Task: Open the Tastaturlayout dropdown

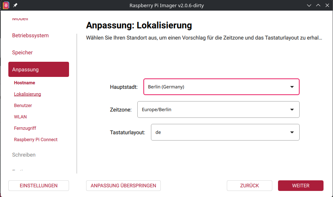Action: pyautogui.click(x=225, y=132)
